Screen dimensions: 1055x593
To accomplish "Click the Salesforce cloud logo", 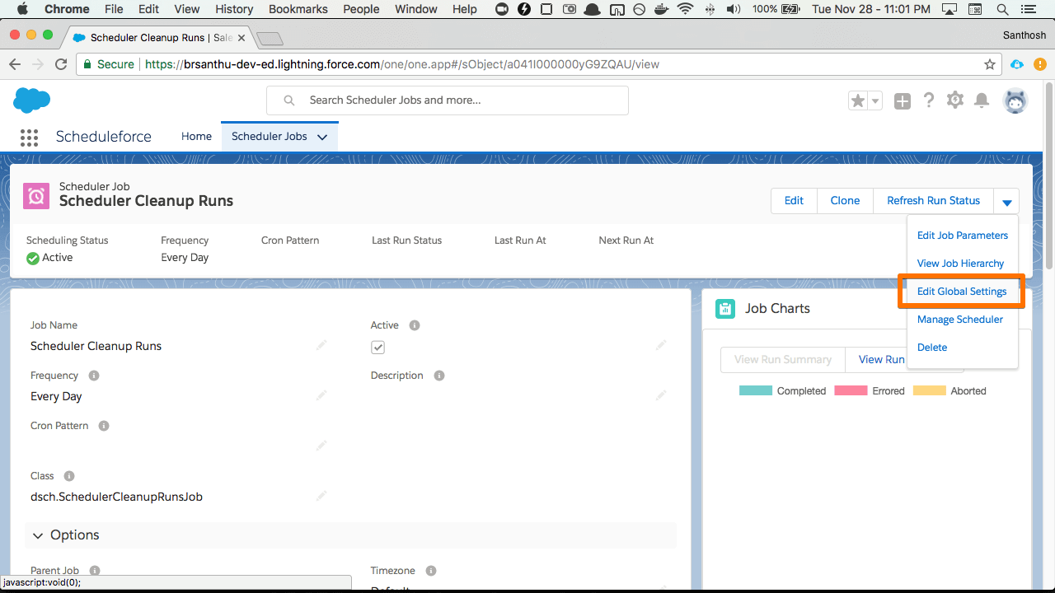I will click(32, 100).
